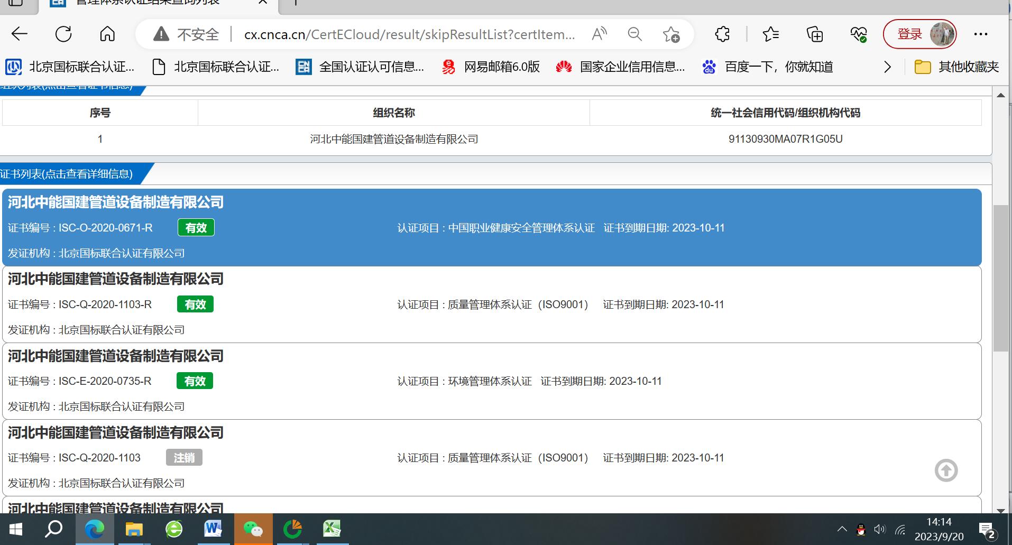Screen dimensions: 1012x545
Task: Open certificate ISC-O-2020-0671-R details
Action: [x=492, y=227]
